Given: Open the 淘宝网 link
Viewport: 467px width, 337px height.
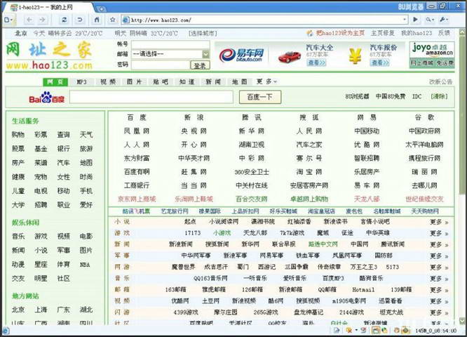Looking at the screenshot, I should point(309,172).
